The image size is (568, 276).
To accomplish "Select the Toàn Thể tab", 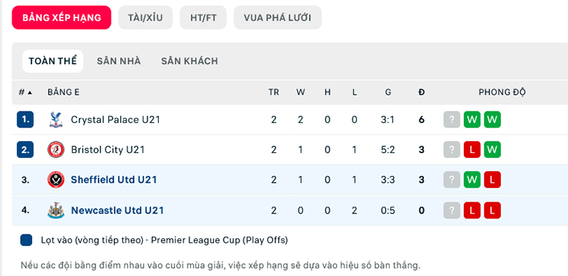I will (x=53, y=61).
